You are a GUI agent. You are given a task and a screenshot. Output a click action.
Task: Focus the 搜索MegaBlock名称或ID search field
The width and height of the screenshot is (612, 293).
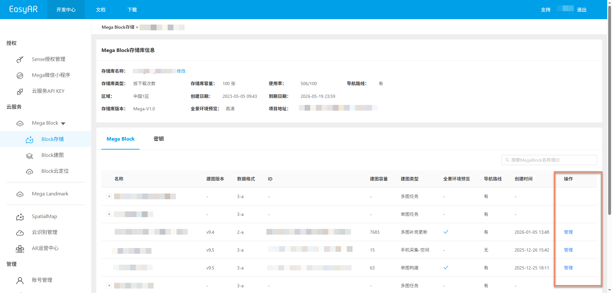(x=549, y=160)
